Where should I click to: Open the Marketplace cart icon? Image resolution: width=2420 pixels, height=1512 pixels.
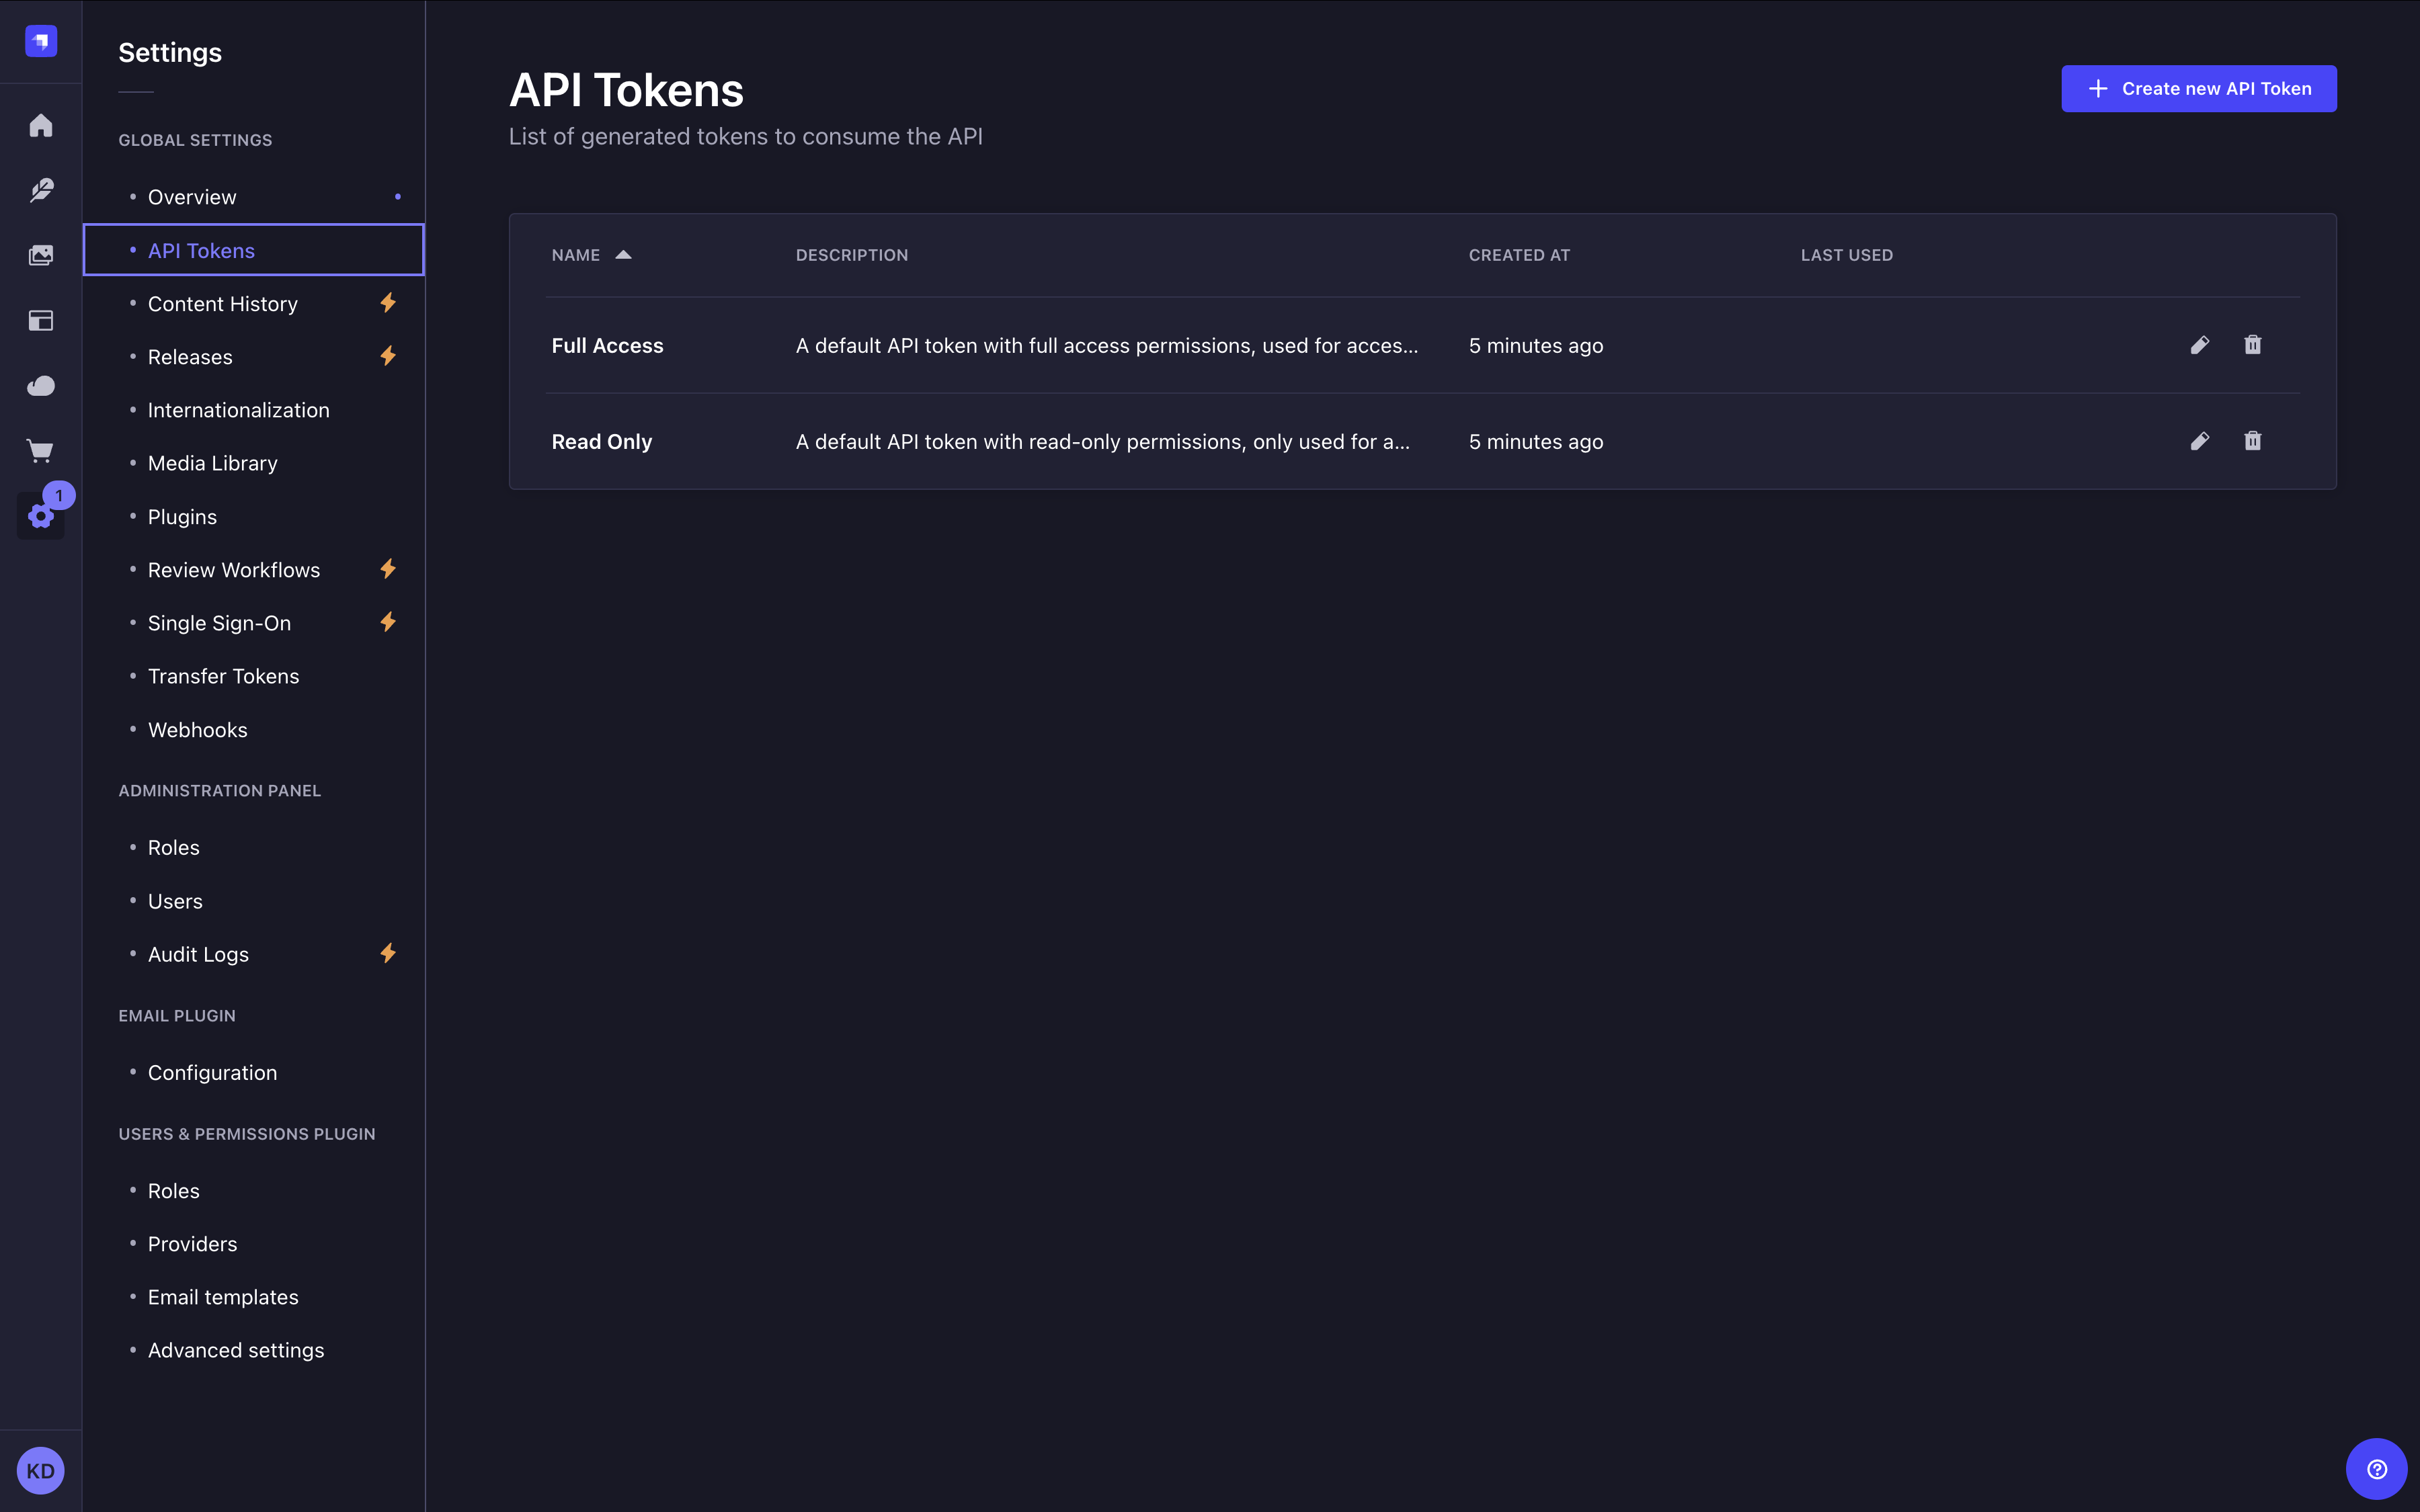(40, 451)
